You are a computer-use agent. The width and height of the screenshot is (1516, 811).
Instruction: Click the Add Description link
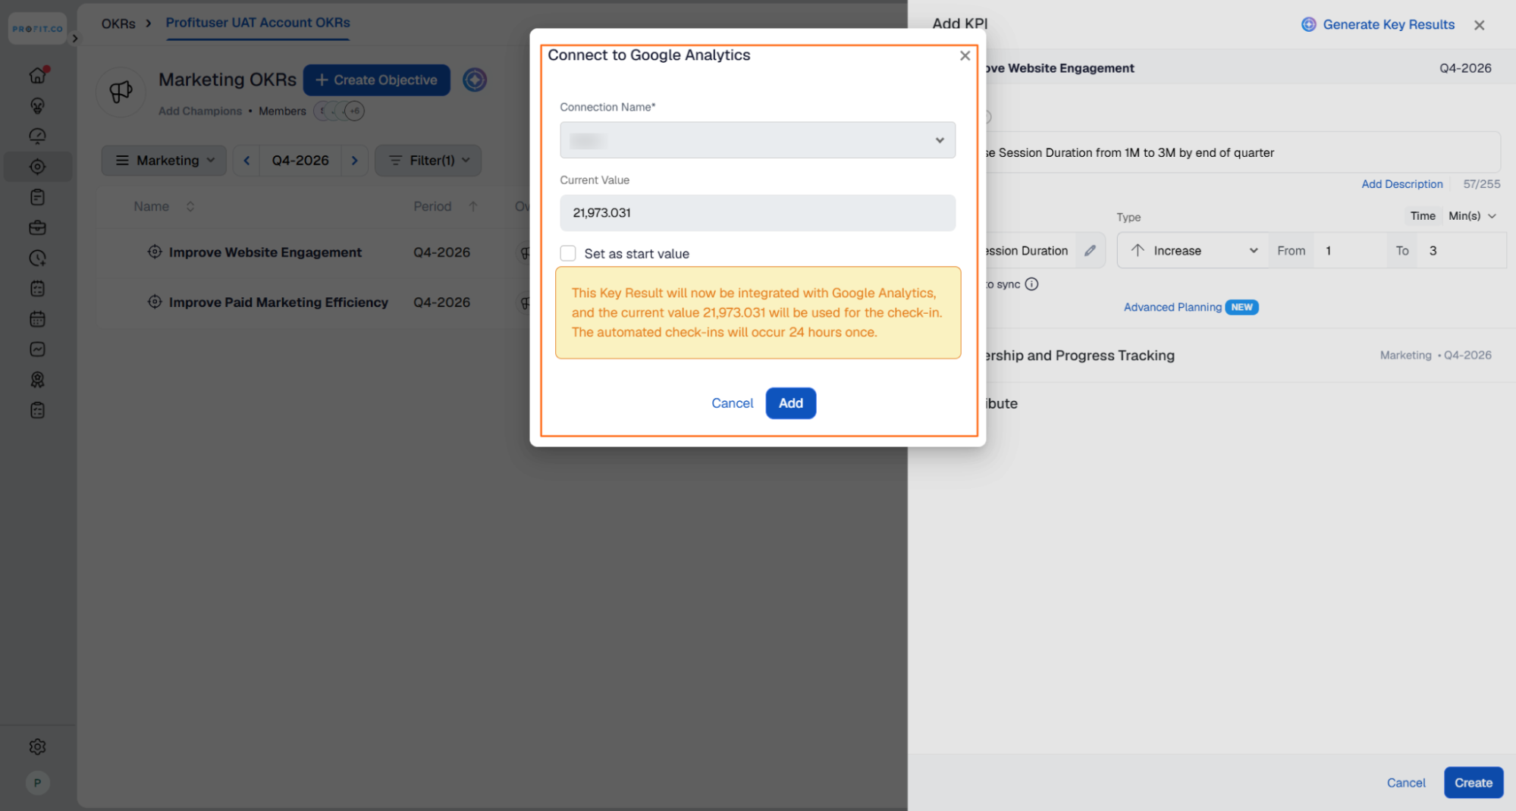click(x=1401, y=184)
